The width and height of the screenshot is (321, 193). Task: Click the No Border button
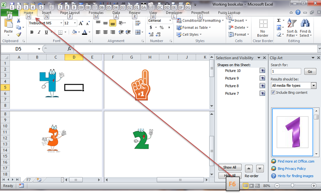264,27
